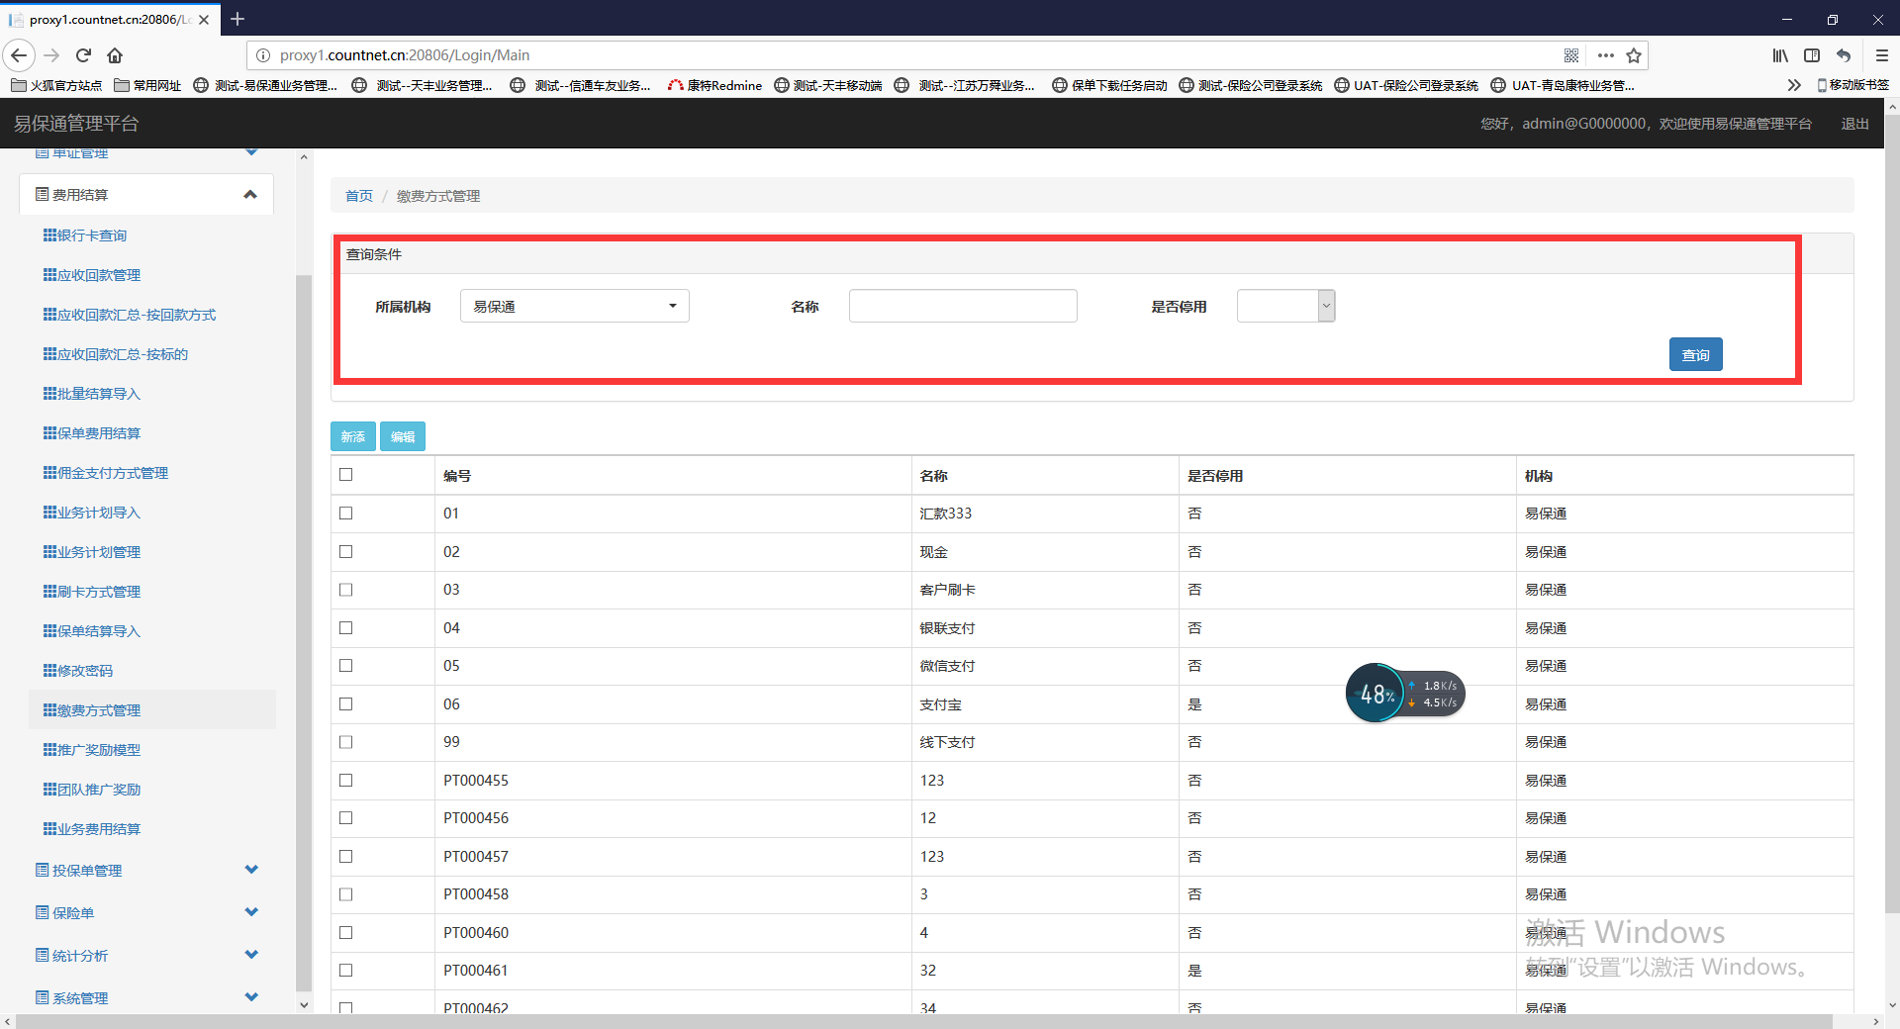Bookmark this page with the star icon
Screen dimensions: 1900x1029
pos(1634,55)
